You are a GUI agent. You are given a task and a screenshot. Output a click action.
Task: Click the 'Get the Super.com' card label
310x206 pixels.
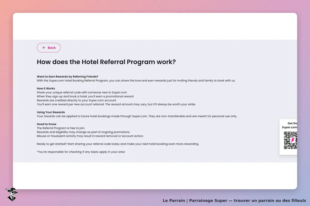coord(290,125)
